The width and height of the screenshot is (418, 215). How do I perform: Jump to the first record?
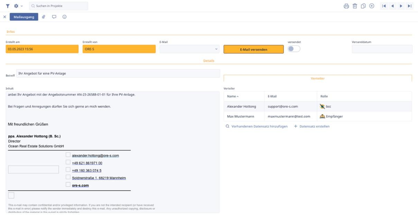click(384, 6)
